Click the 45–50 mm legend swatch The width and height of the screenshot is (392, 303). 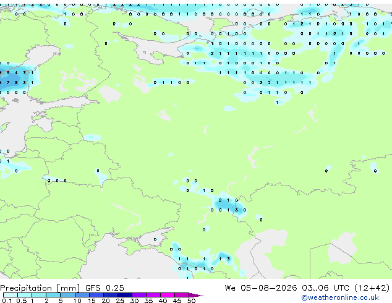click(x=182, y=295)
